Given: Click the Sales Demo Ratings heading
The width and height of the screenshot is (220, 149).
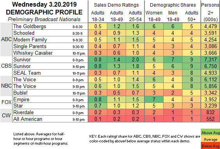Looking at the screenshot, I should (x=116, y=5).
